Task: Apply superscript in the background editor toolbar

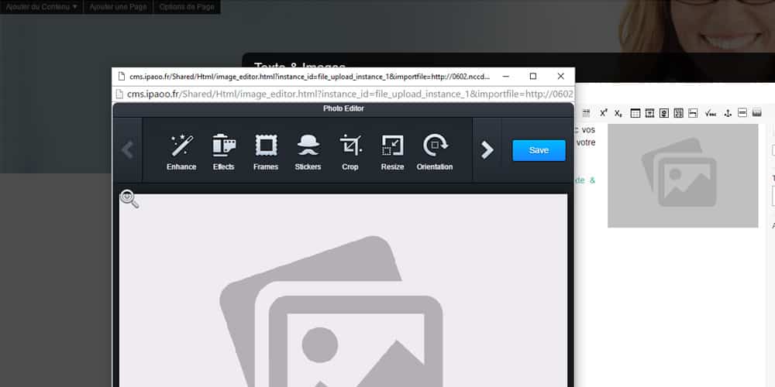Action: (x=604, y=113)
